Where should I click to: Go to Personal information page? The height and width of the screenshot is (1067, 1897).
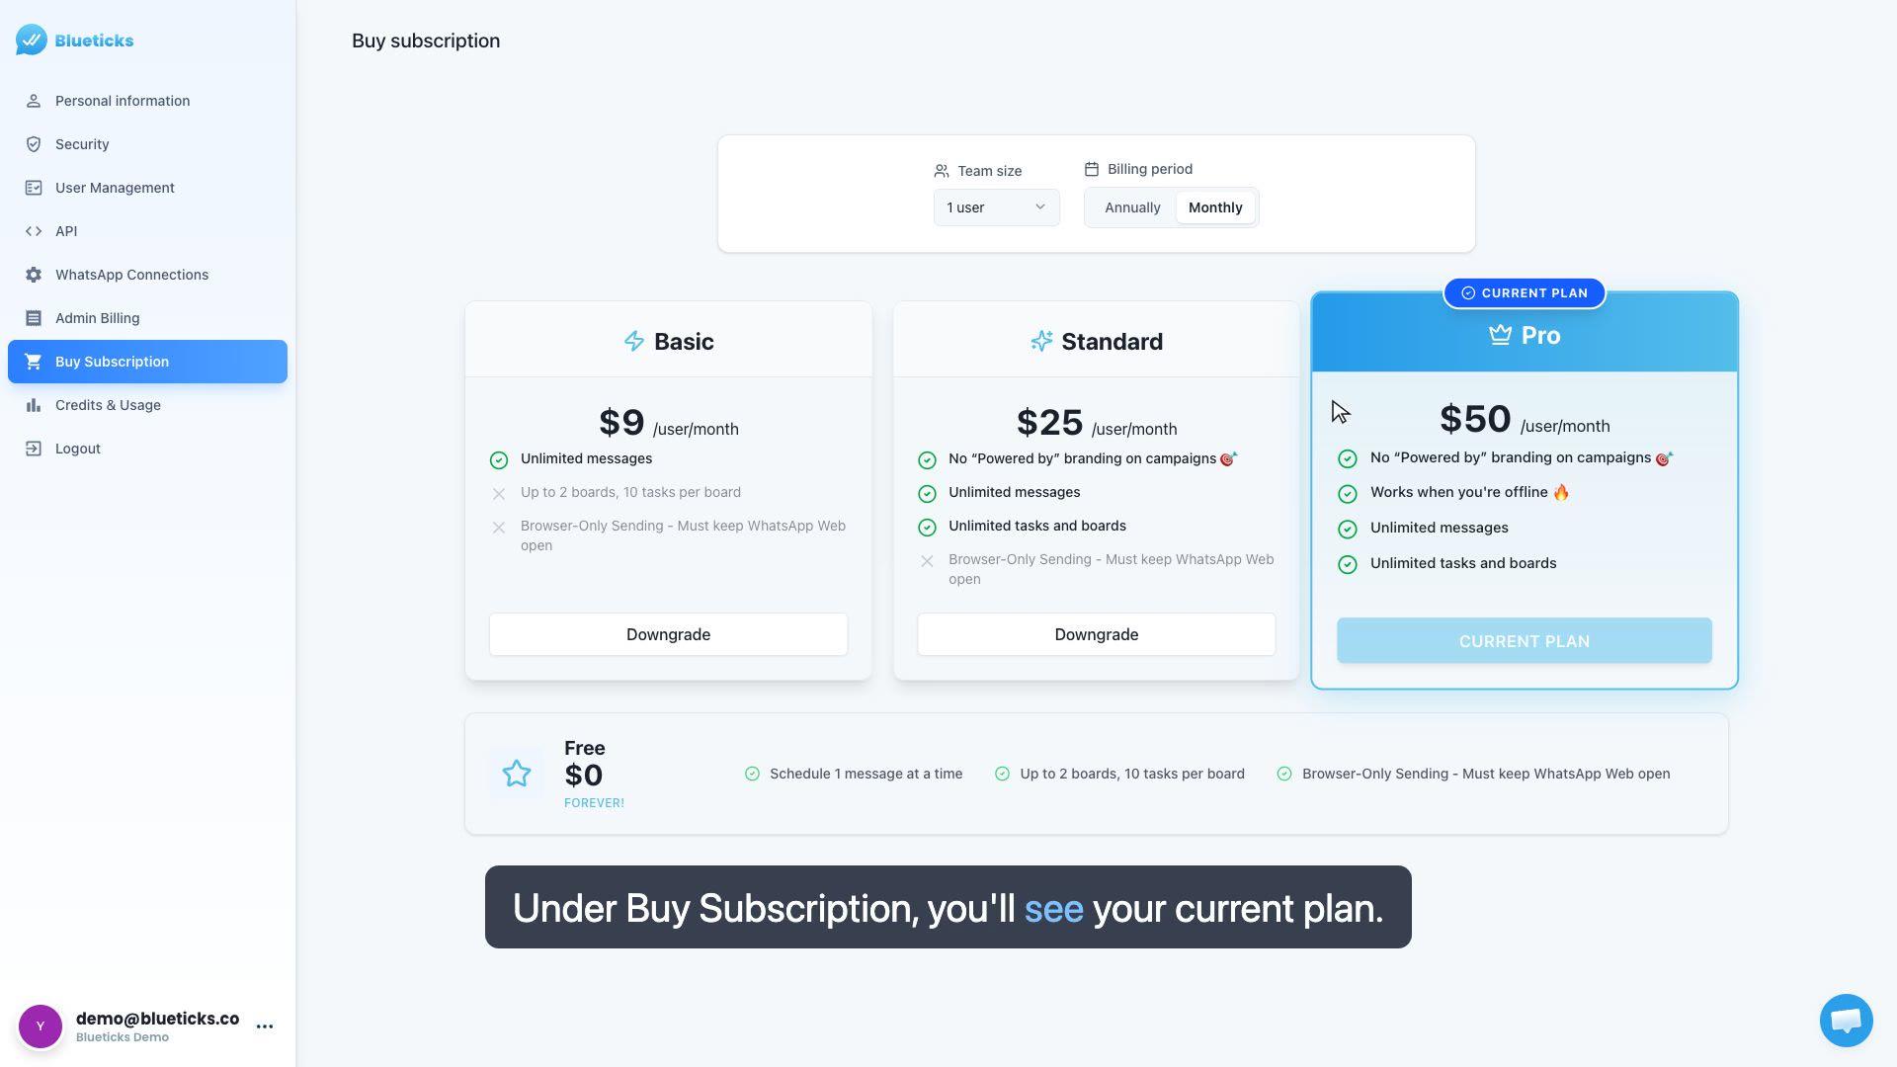147,101
